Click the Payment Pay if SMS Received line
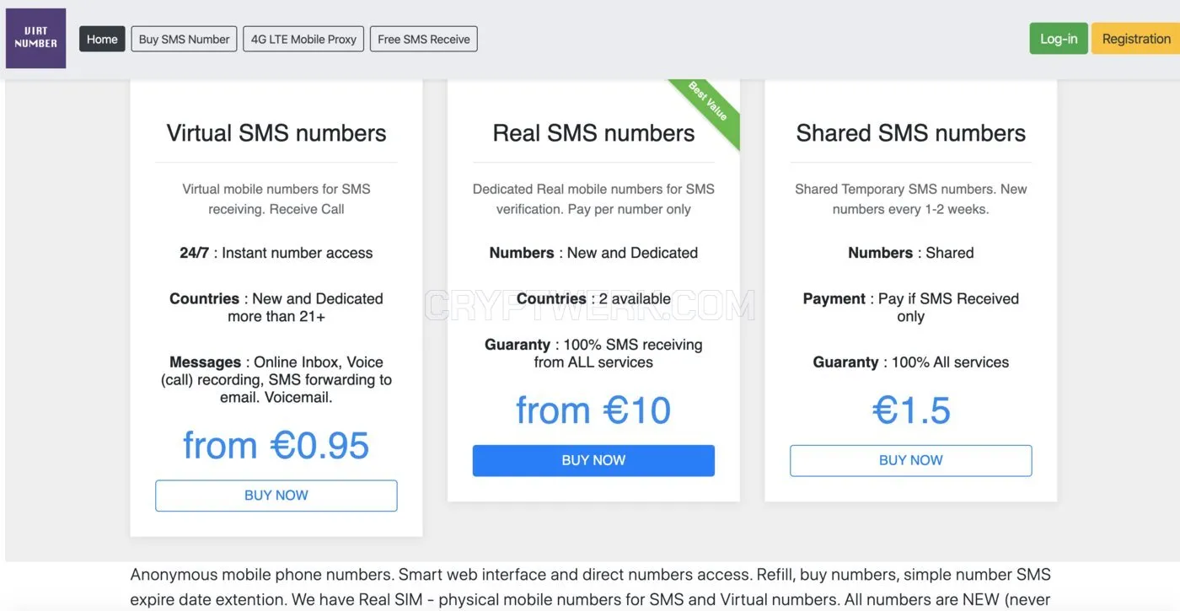The width and height of the screenshot is (1180, 611). point(910,308)
